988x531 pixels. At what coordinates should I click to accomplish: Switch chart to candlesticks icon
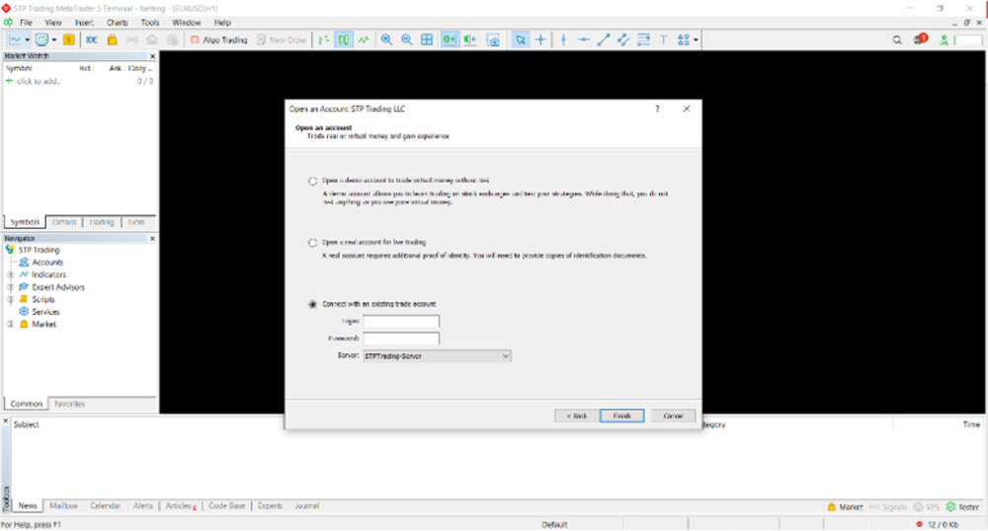[344, 39]
